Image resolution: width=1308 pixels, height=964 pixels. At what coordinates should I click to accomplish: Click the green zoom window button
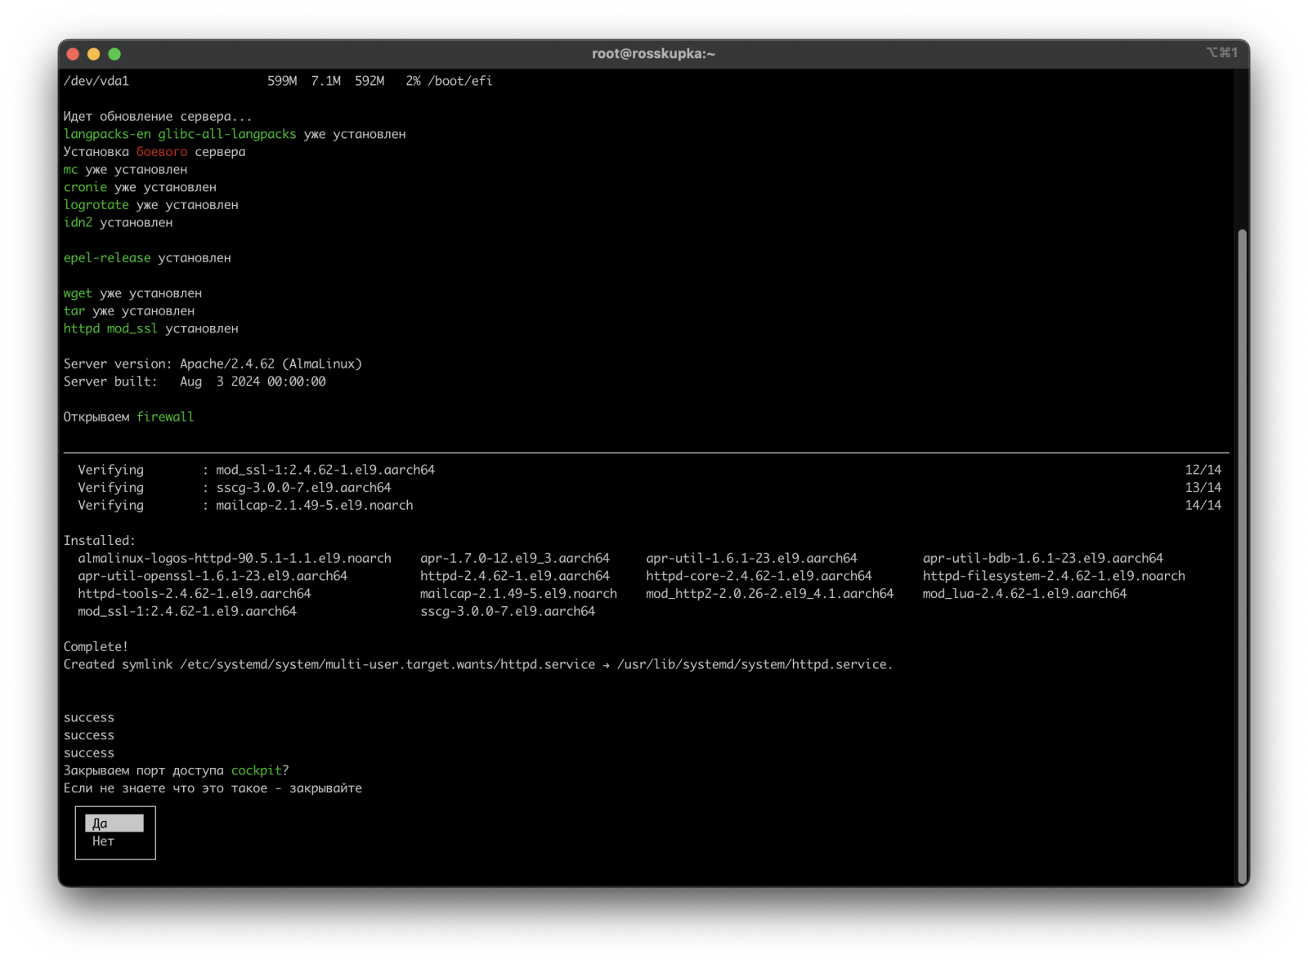point(114,54)
